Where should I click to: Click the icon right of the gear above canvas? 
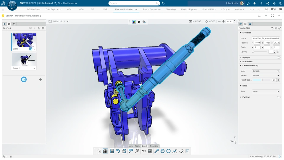(144, 22)
